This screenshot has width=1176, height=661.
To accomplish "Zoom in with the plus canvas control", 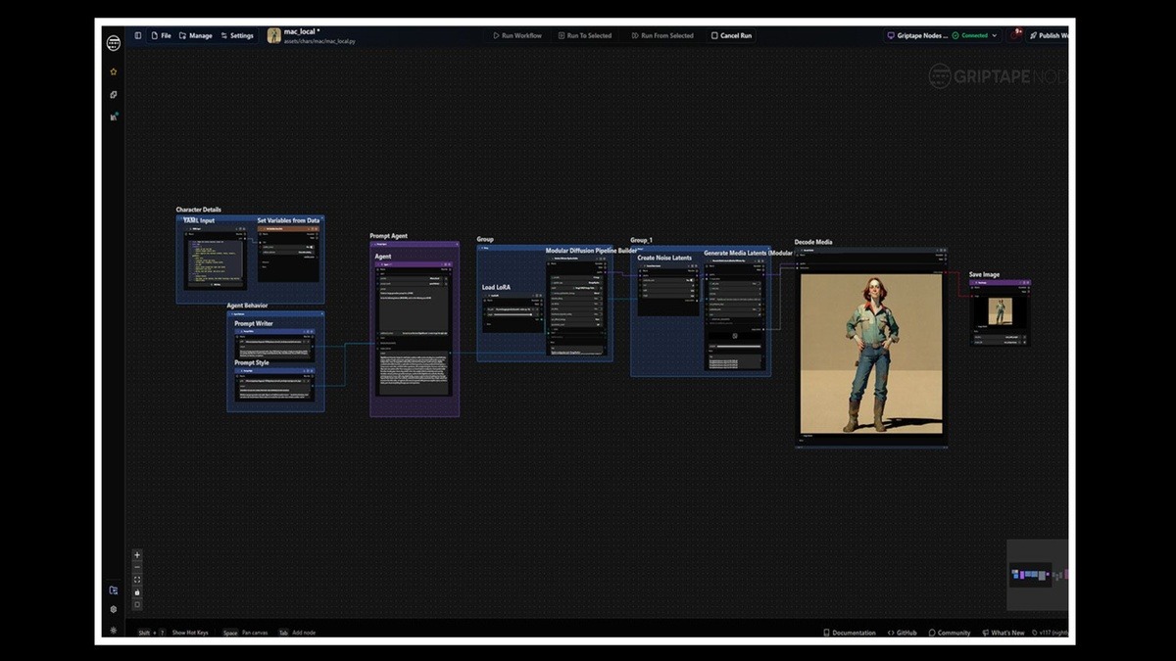I will (x=137, y=555).
